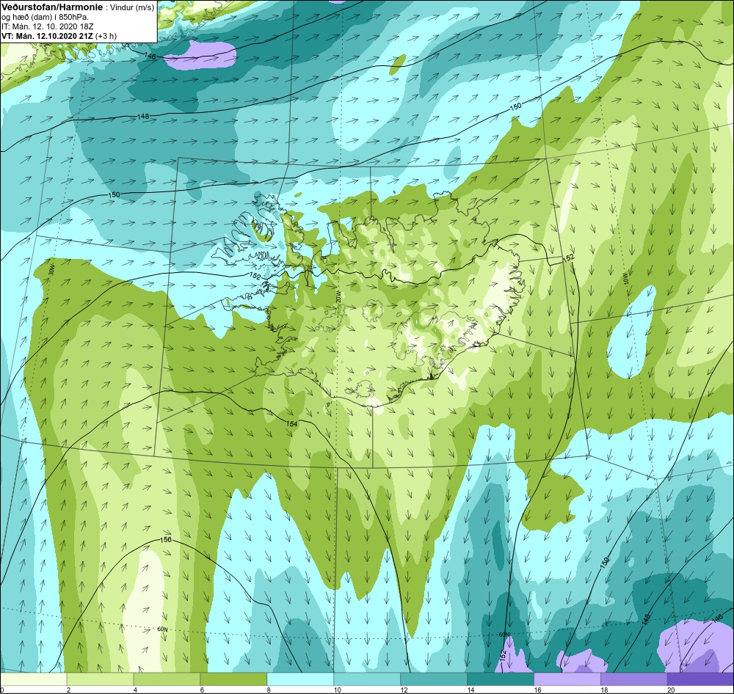This screenshot has width=734, height=694.
Task: Click the "10W" longitude label
Action: [x=625, y=279]
